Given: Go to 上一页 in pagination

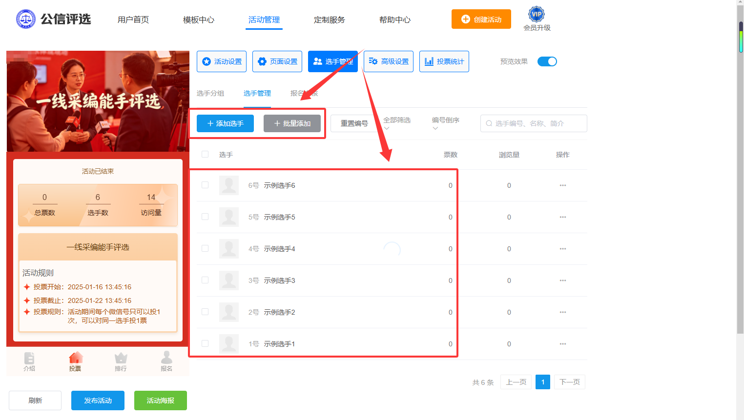Looking at the screenshot, I should point(516,382).
